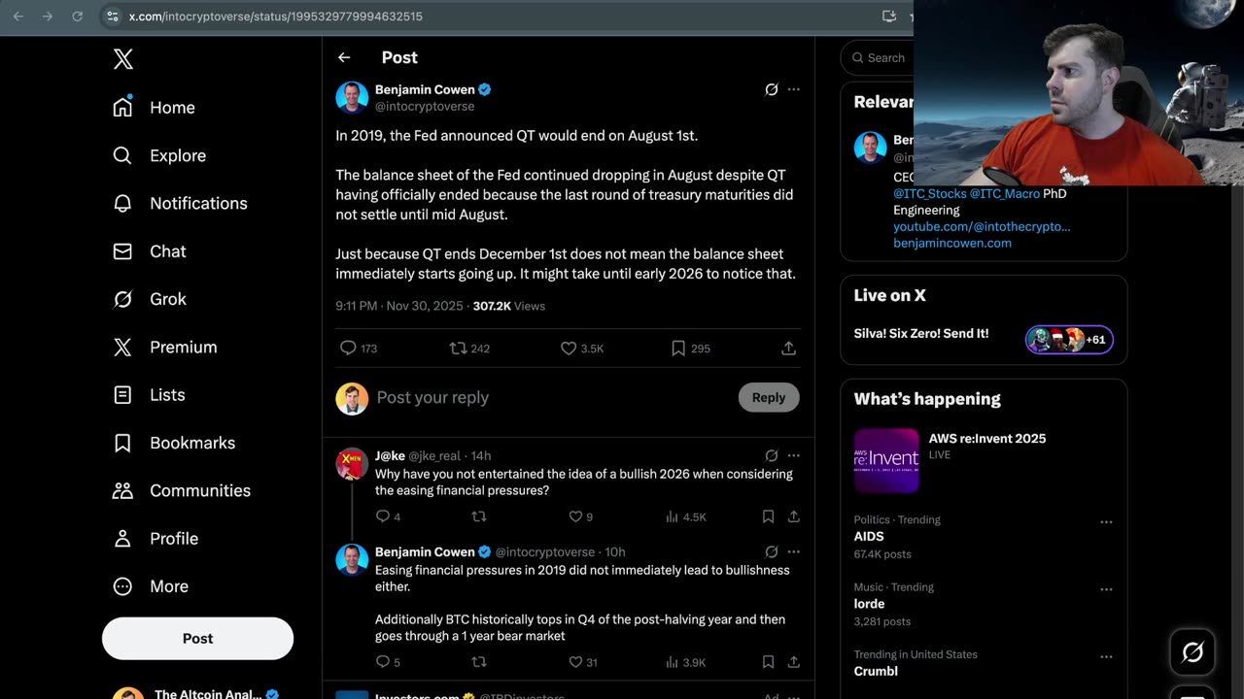Screen dimensions: 1244x699
Task: Like Cowen's reply with 31 likes
Action: coord(575,662)
